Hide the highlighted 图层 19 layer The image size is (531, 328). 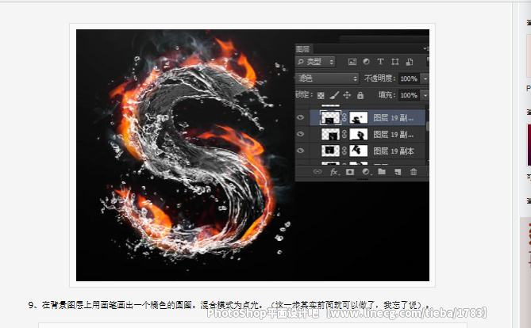pos(300,117)
